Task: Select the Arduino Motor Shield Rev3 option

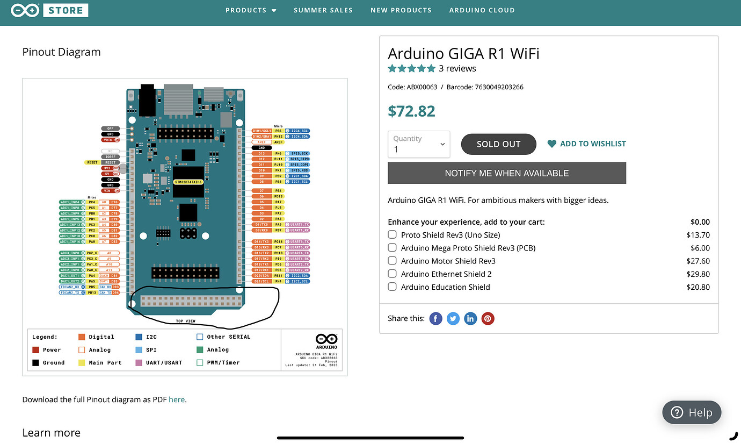Action: coord(392,260)
